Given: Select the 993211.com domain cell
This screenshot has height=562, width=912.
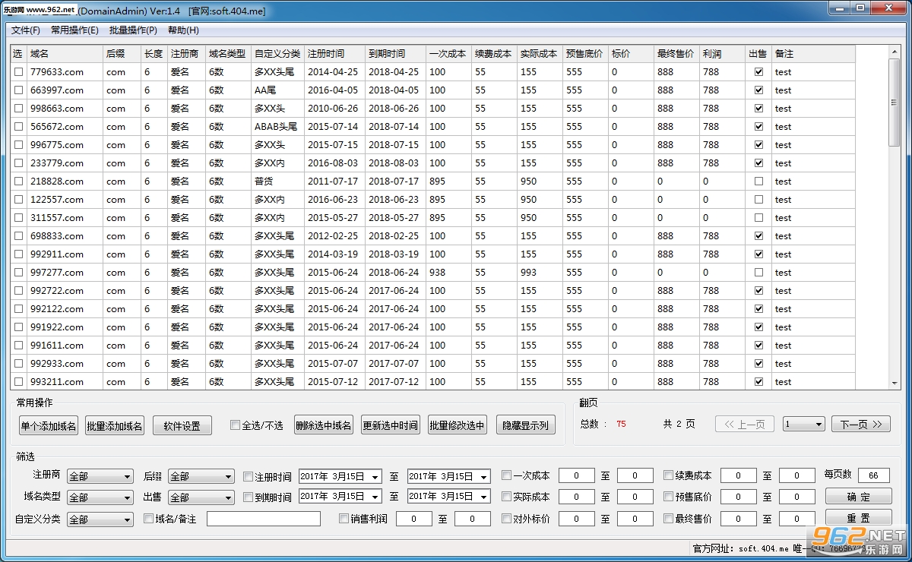Looking at the screenshot, I should point(65,382).
